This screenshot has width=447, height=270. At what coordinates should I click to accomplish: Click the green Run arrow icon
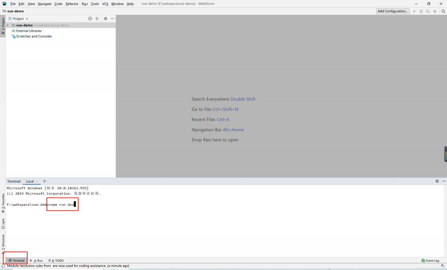415,11
